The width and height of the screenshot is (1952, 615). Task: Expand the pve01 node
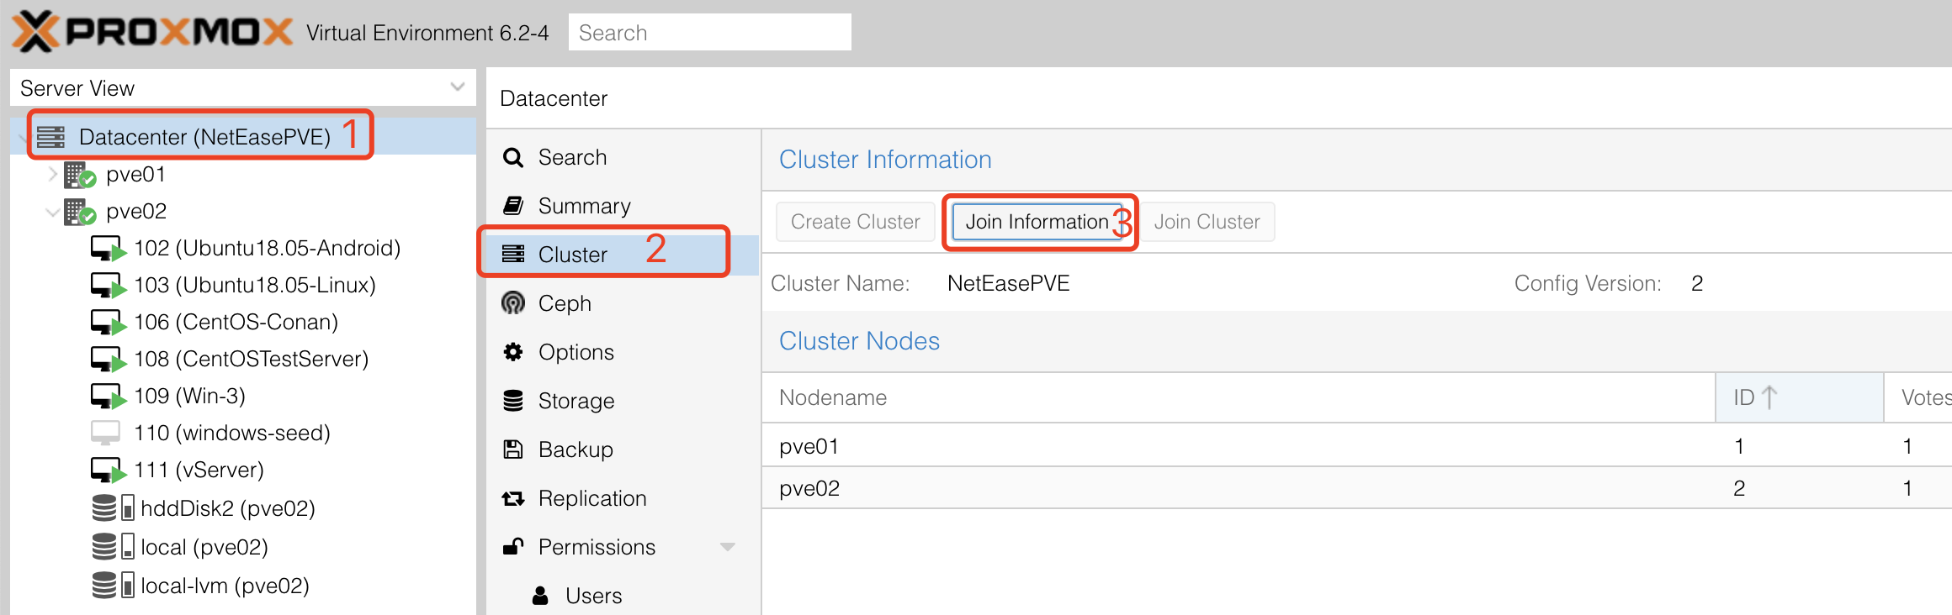[x=53, y=174]
